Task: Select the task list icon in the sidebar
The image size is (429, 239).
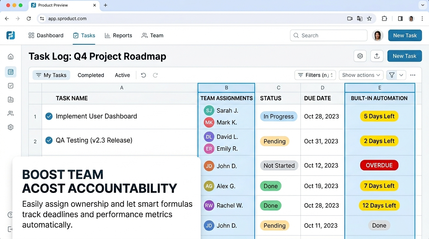Action: [11, 72]
